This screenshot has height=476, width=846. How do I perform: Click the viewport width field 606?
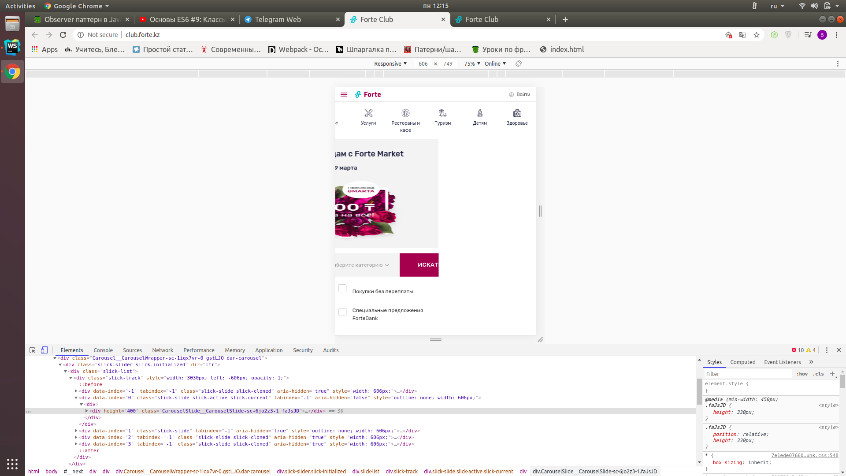click(x=423, y=63)
